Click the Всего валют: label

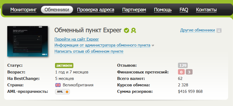131,79
